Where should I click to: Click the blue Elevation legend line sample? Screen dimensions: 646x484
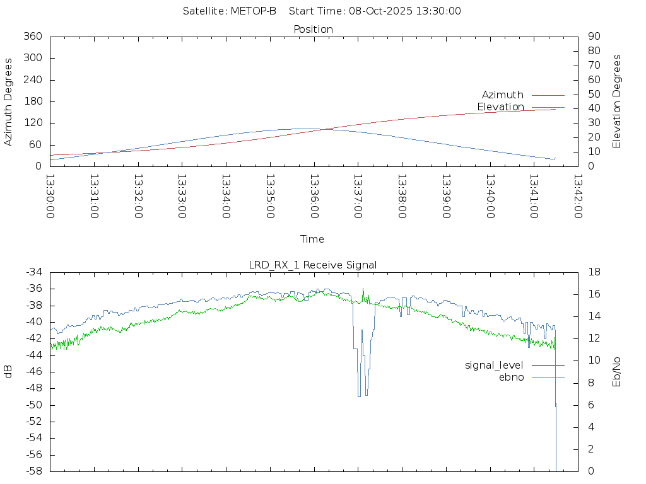548,107
